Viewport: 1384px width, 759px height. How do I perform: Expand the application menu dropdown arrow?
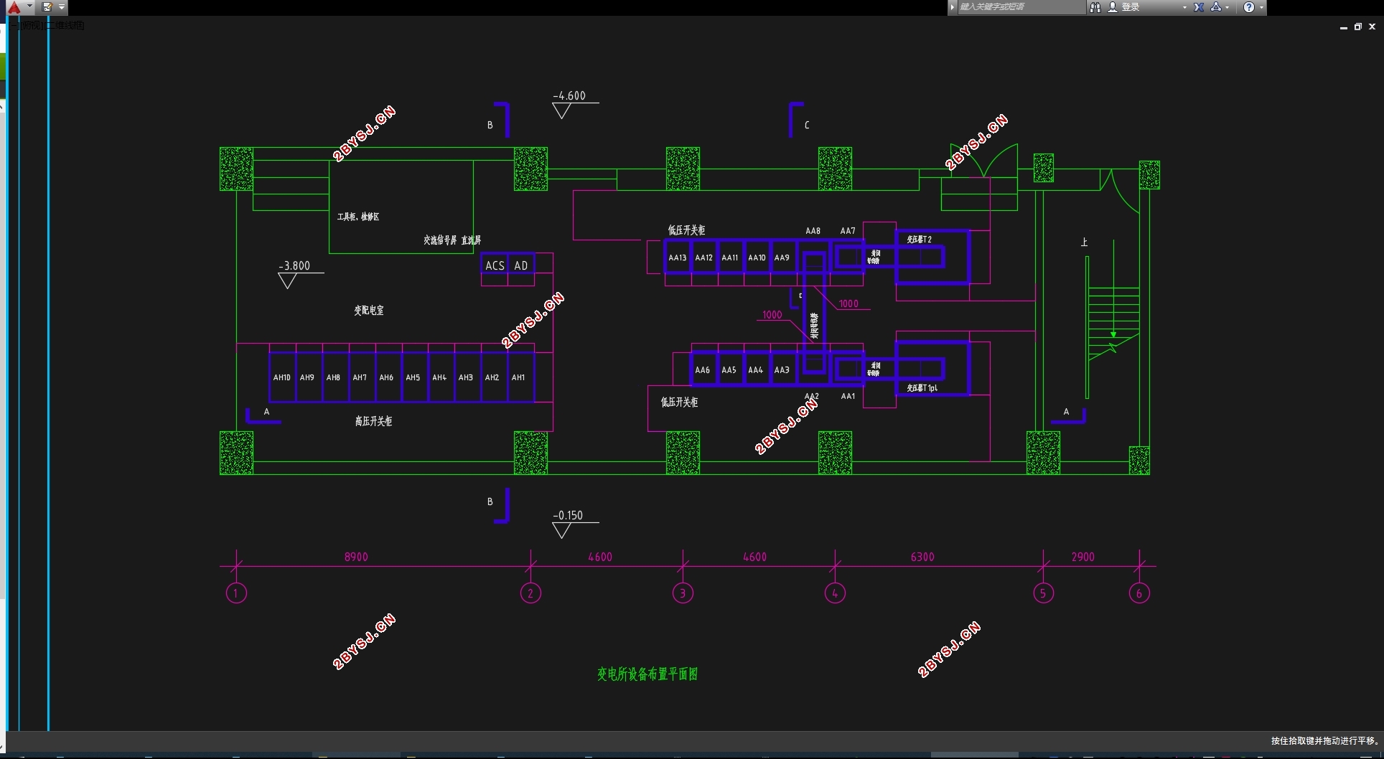pyautogui.click(x=29, y=6)
